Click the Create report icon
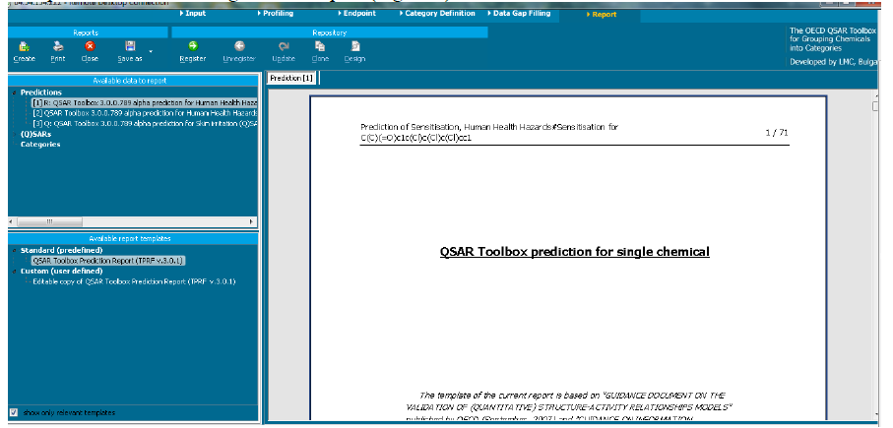This screenshot has height=428, width=893. pos(24,46)
